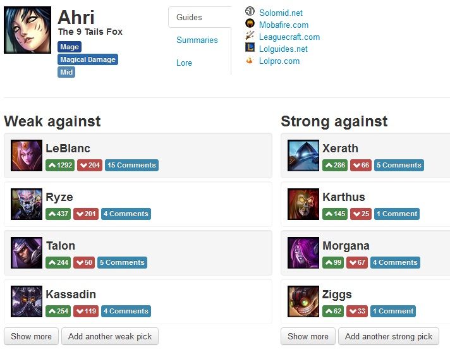The image size is (450, 364).
Task: Select Morgana's champion icon
Action: point(303,253)
